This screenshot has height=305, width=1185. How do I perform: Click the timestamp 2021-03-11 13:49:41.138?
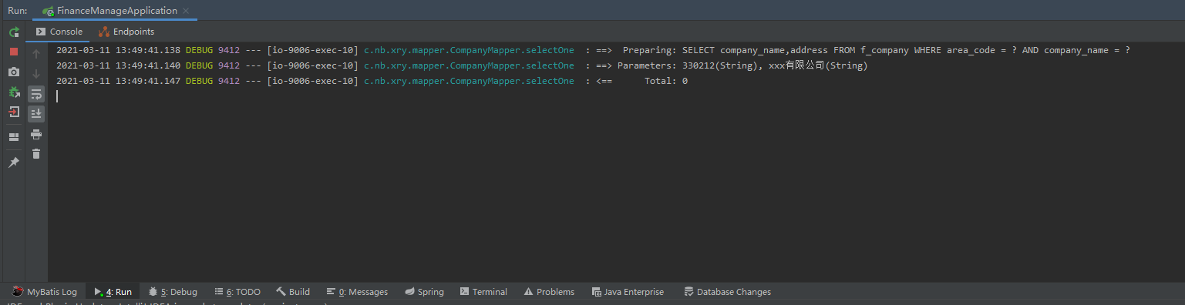point(118,50)
